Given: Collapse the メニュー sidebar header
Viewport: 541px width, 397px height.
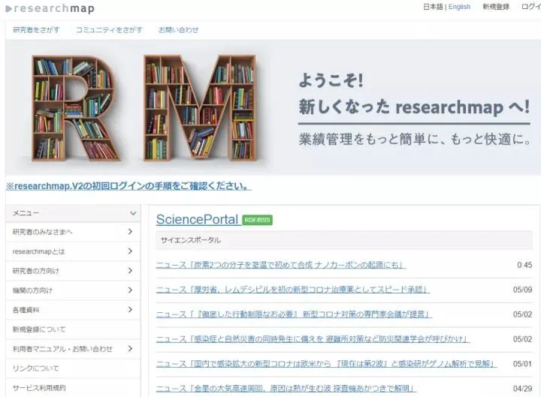Looking at the screenshot, I should [x=73, y=213].
